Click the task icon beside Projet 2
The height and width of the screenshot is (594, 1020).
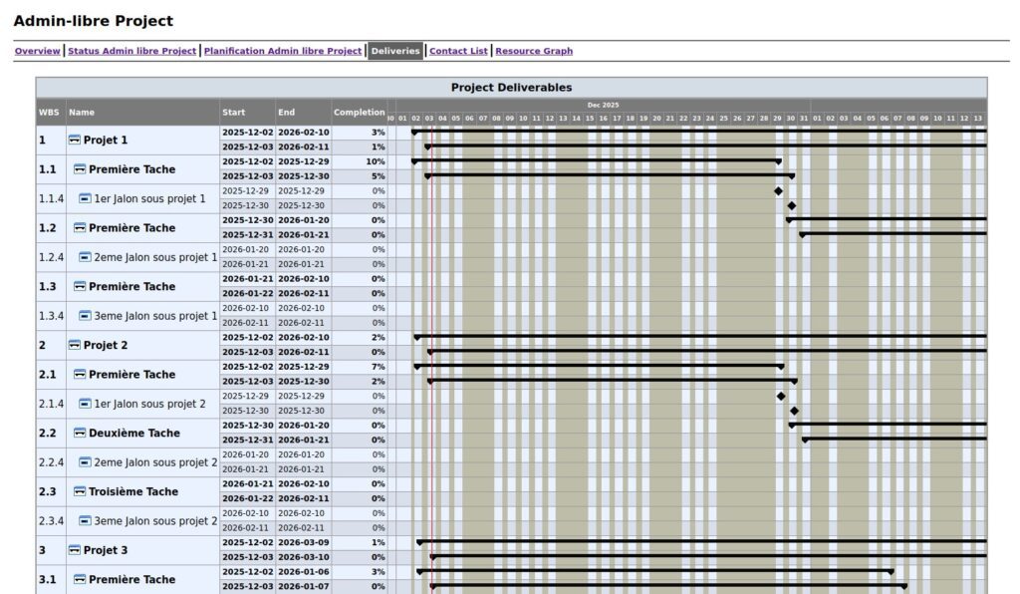(x=75, y=346)
